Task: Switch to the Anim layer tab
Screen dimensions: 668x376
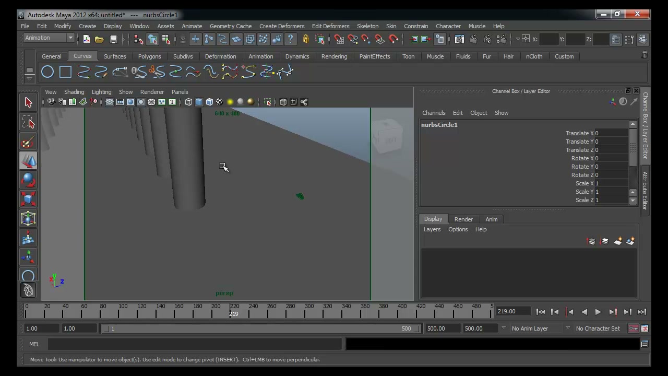Action: 492,219
